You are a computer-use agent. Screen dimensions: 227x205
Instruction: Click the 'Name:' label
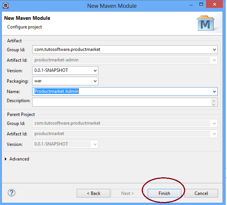tap(13, 92)
